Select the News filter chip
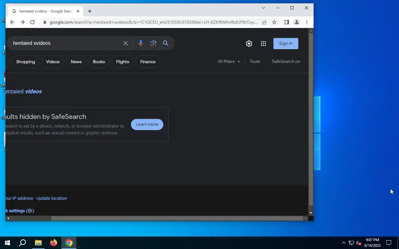 (76, 62)
